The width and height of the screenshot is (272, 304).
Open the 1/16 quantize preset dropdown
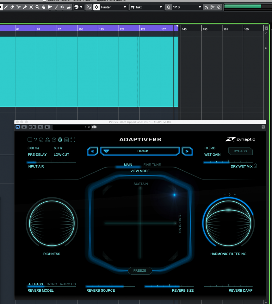[187, 7]
